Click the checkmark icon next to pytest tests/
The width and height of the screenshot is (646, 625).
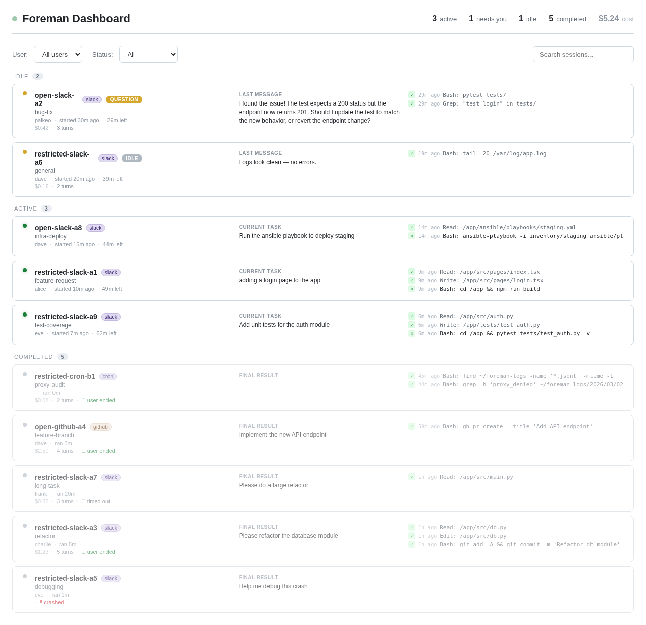pyautogui.click(x=412, y=95)
